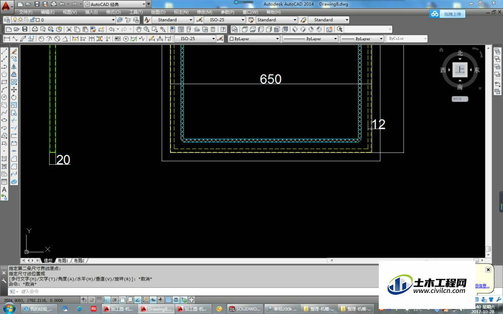The height and width of the screenshot is (314, 503).
Task: Click the ByColor plot style box
Action: point(406,39)
